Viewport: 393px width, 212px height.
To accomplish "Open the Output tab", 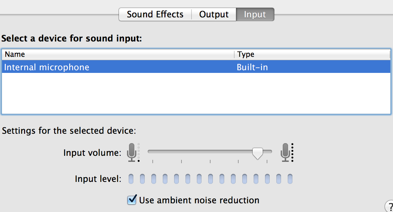I will click(214, 14).
